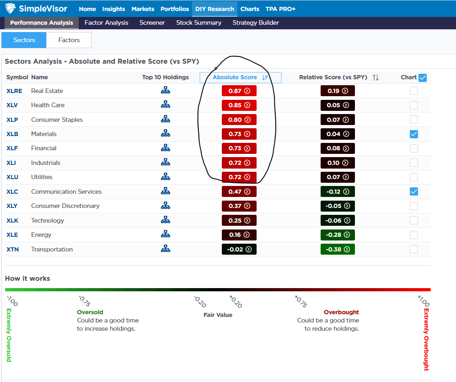Click the SimpleVisor eagle logo
This screenshot has height=382, width=456.
(x=11, y=9)
